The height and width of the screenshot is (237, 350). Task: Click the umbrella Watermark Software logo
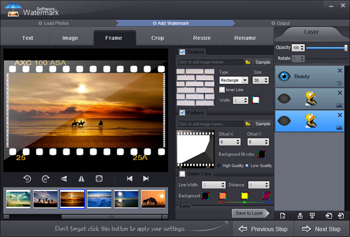click(x=13, y=9)
